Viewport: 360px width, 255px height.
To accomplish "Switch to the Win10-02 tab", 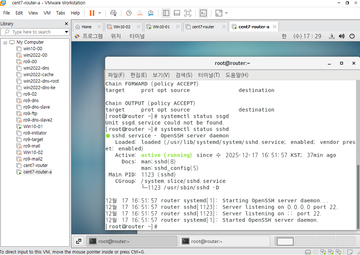I will tap(121, 27).
